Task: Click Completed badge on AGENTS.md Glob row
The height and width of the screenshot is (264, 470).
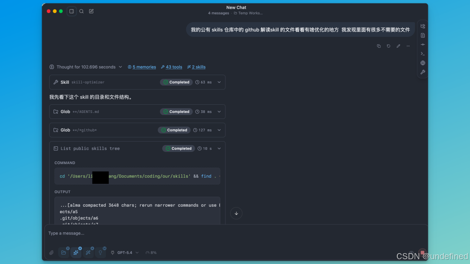Action: (x=176, y=112)
